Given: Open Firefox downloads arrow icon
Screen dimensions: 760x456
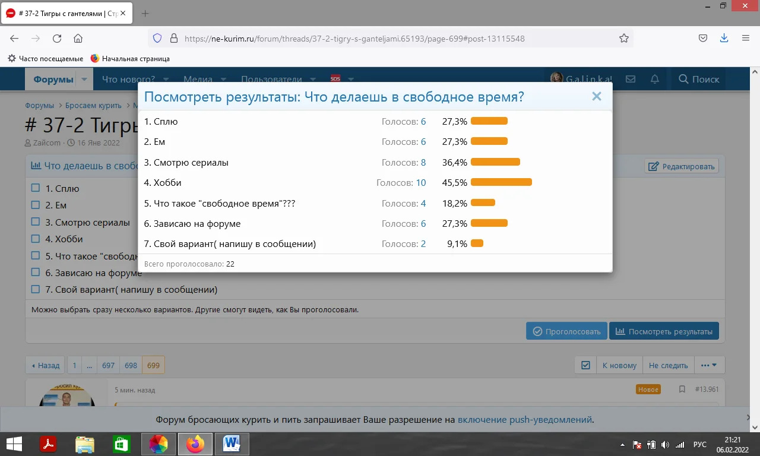Looking at the screenshot, I should click(x=724, y=39).
